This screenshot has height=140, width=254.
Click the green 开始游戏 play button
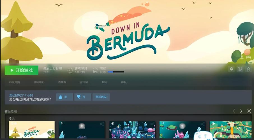pyautogui.click(x=21, y=70)
